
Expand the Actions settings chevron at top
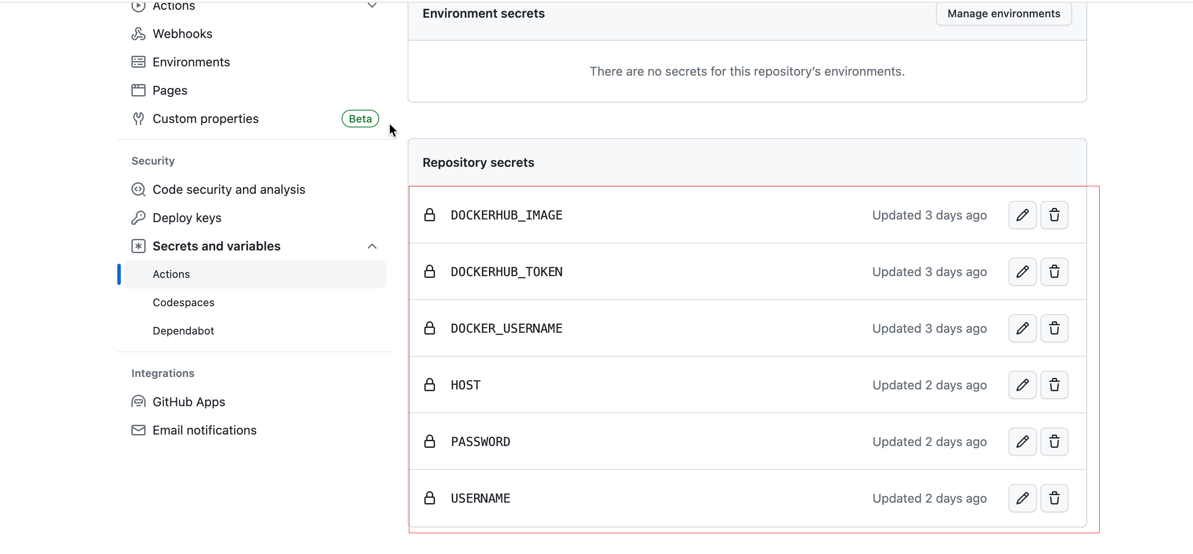(x=372, y=6)
